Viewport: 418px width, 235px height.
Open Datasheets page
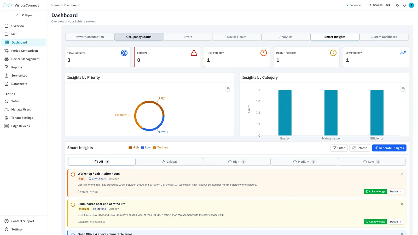(24, 84)
